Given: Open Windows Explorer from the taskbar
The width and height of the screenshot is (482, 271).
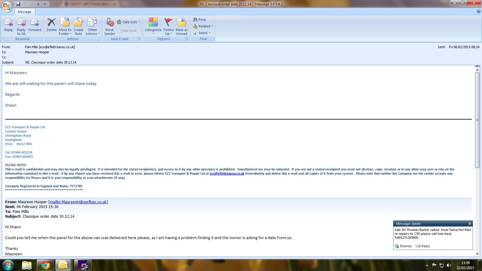Looking at the screenshot, I should (27, 265).
